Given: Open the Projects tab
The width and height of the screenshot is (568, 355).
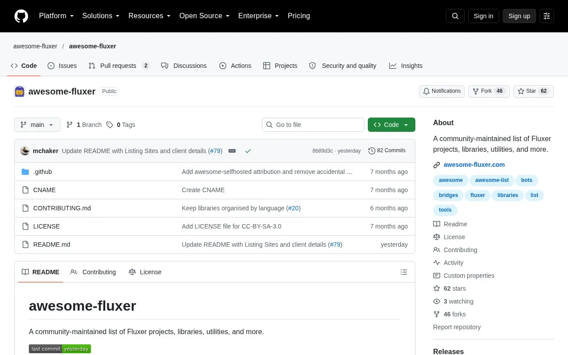Looking at the screenshot, I should coord(280,66).
